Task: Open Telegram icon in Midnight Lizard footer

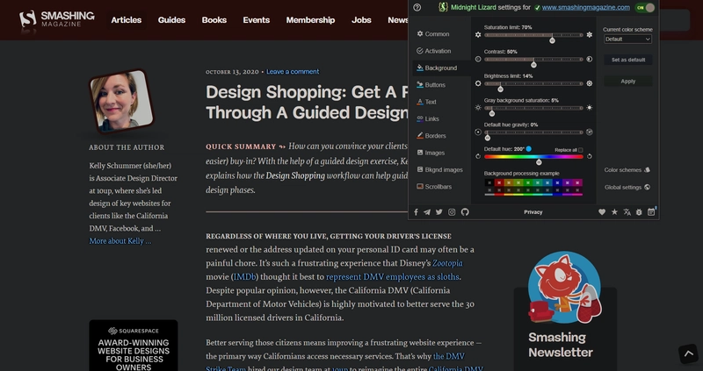Action: pos(427,212)
